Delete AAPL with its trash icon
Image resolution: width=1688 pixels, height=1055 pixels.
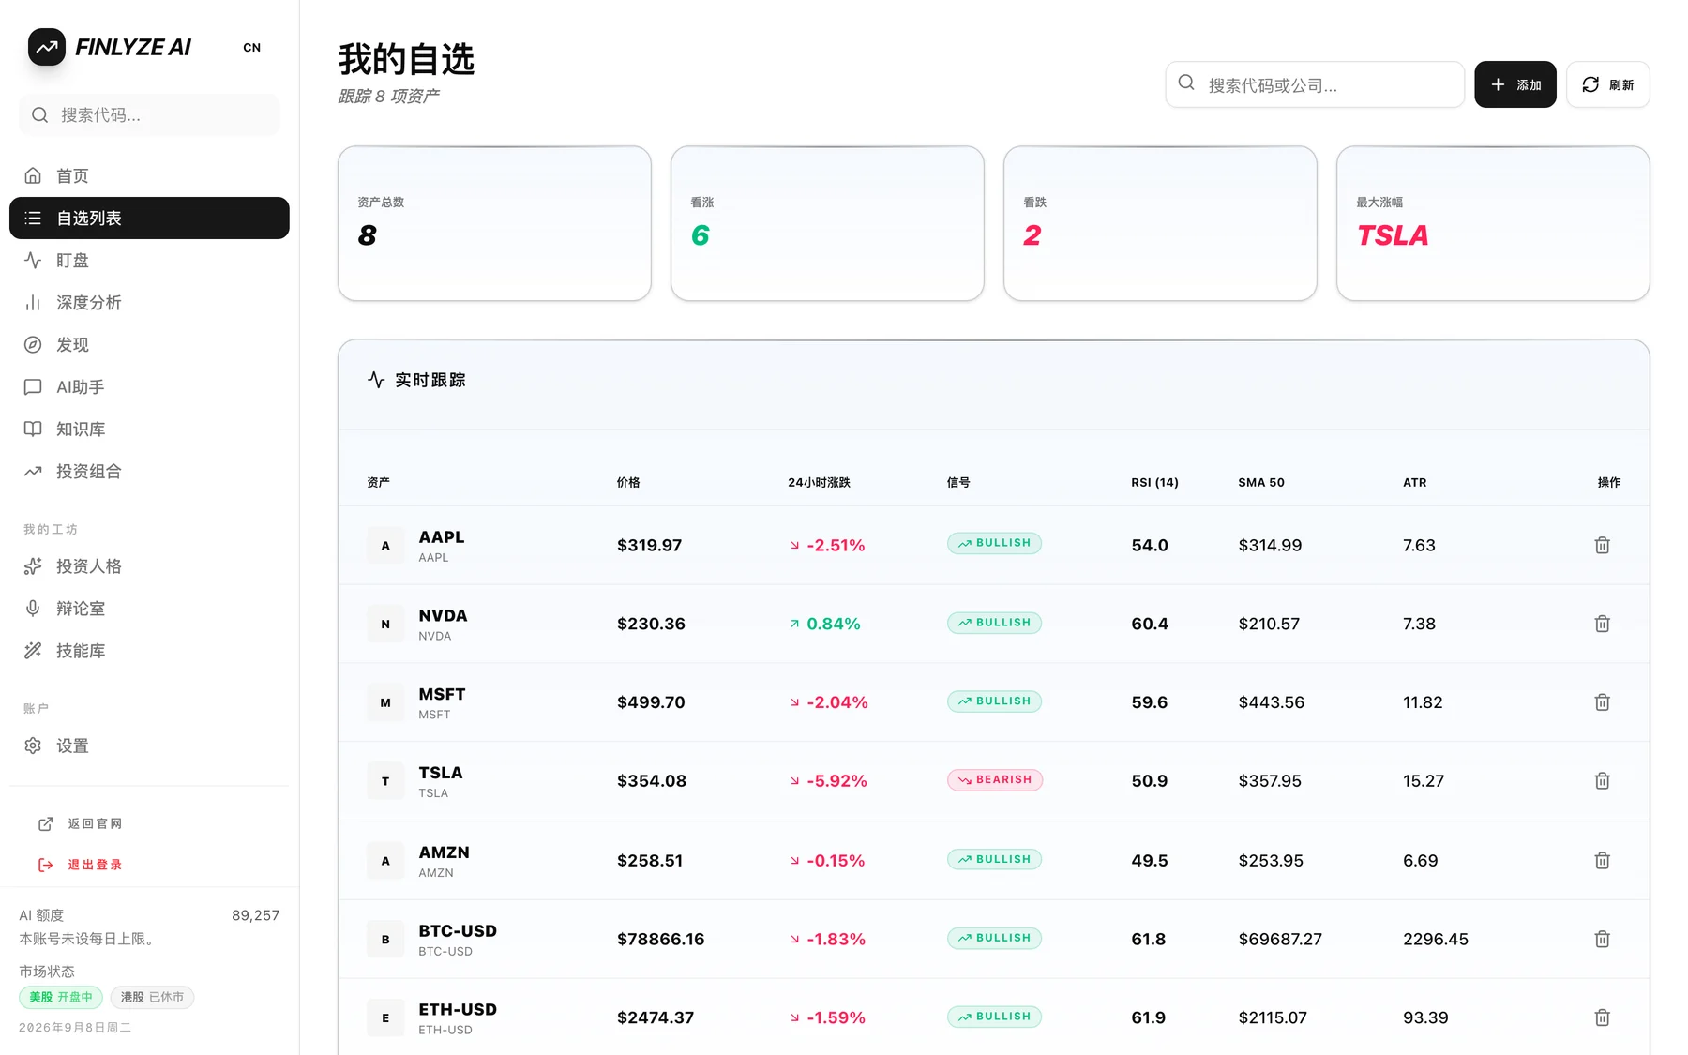1602,545
